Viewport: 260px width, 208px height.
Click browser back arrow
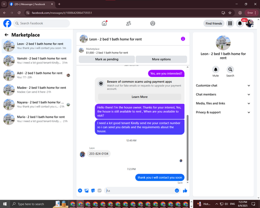(x=5, y=13)
